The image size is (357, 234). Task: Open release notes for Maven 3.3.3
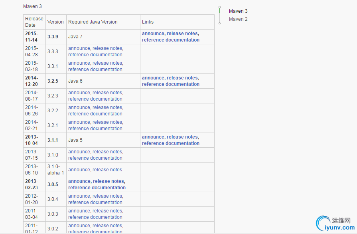[107, 48]
